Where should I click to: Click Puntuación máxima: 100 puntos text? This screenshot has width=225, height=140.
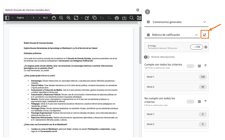[162, 48]
